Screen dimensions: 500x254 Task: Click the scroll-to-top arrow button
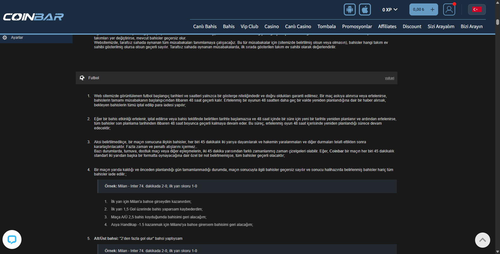point(482,240)
